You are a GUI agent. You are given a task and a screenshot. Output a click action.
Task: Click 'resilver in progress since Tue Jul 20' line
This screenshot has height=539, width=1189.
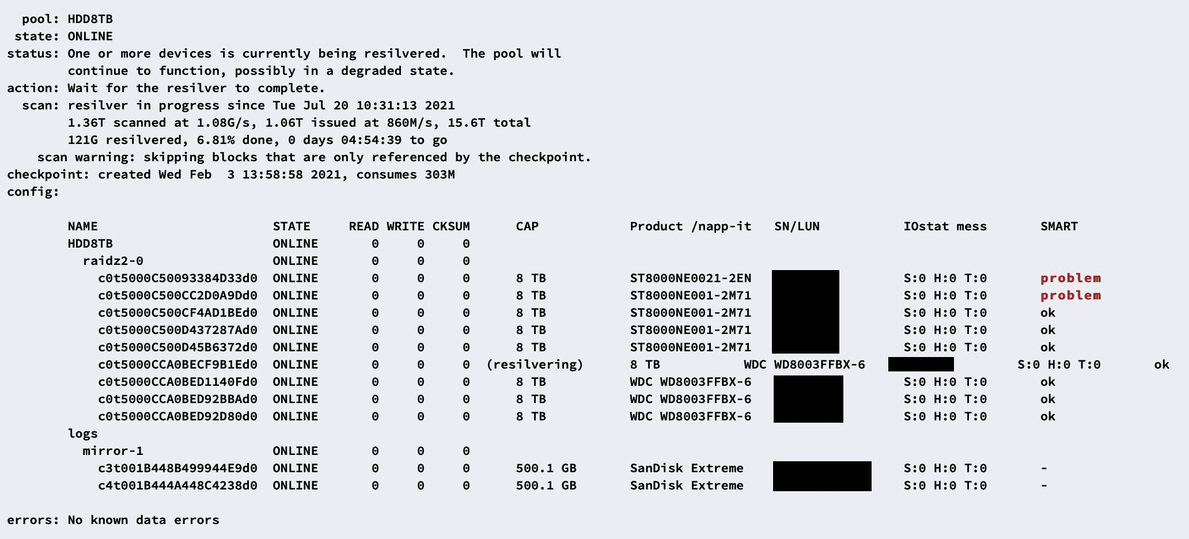pos(261,105)
